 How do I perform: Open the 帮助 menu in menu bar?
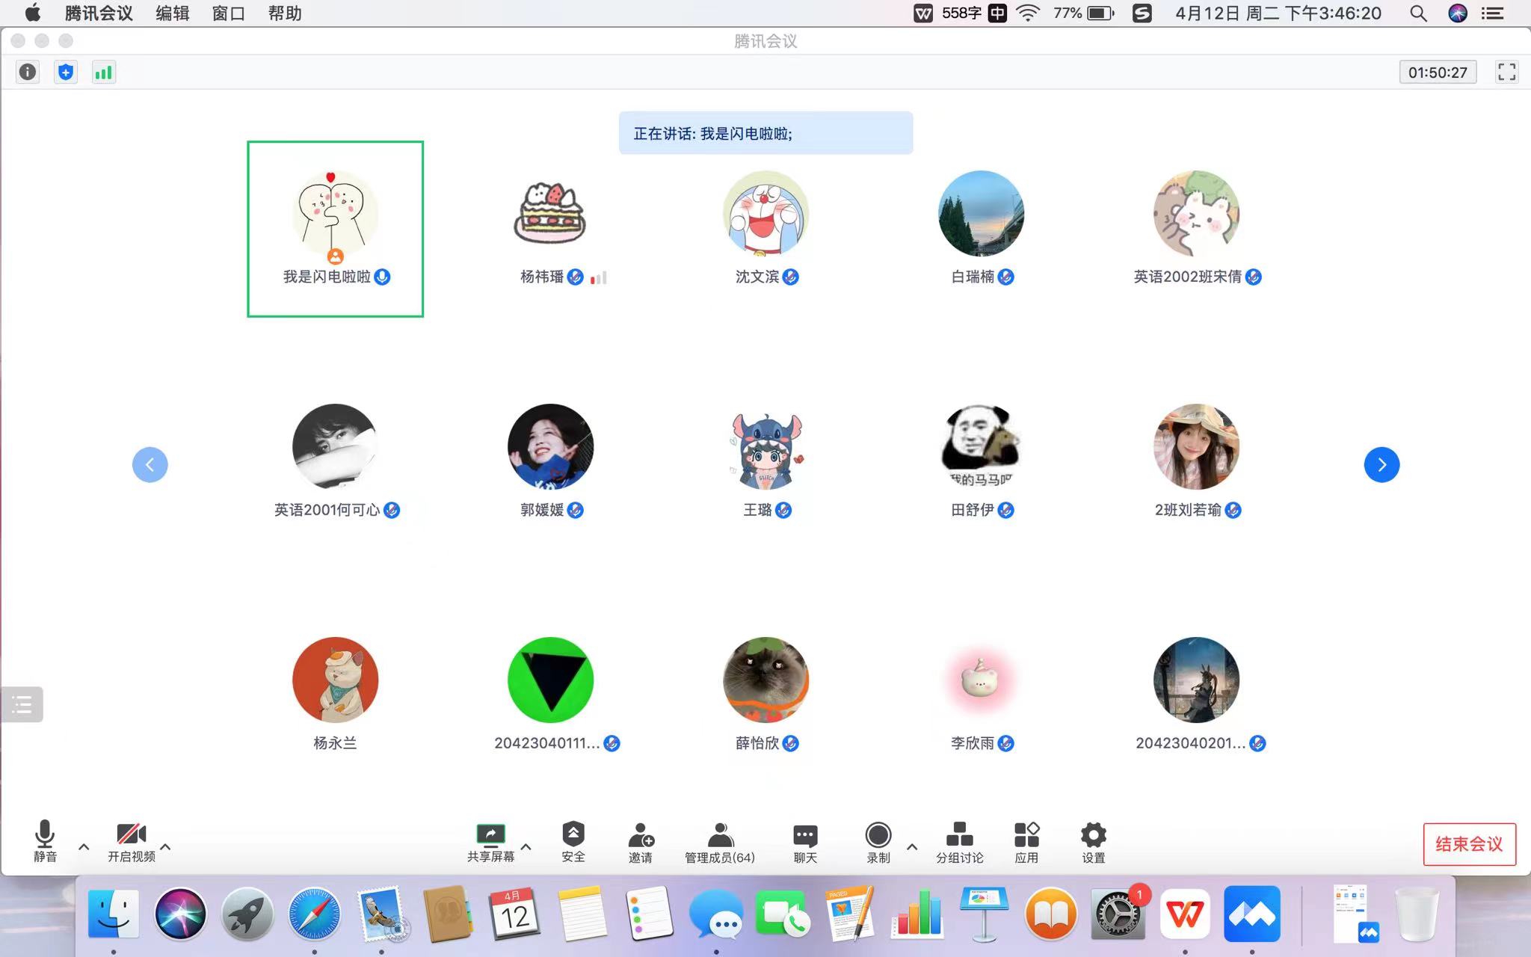click(285, 13)
